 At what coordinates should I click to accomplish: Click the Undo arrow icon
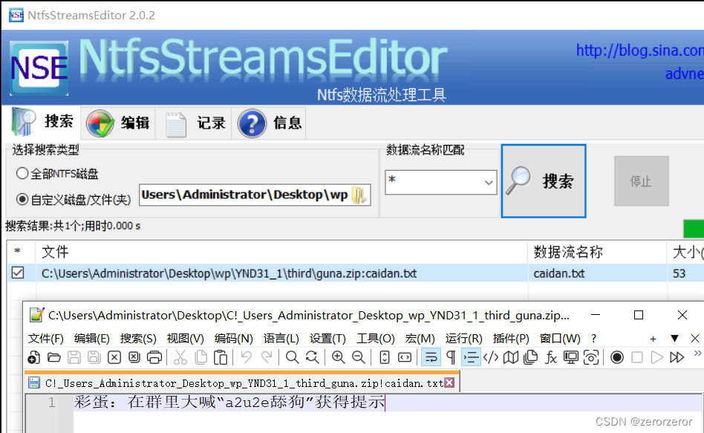pyautogui.click(x=246, y=357)
